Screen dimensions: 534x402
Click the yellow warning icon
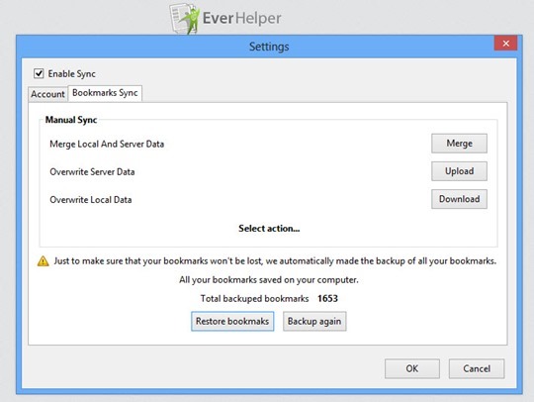(43, 261)
